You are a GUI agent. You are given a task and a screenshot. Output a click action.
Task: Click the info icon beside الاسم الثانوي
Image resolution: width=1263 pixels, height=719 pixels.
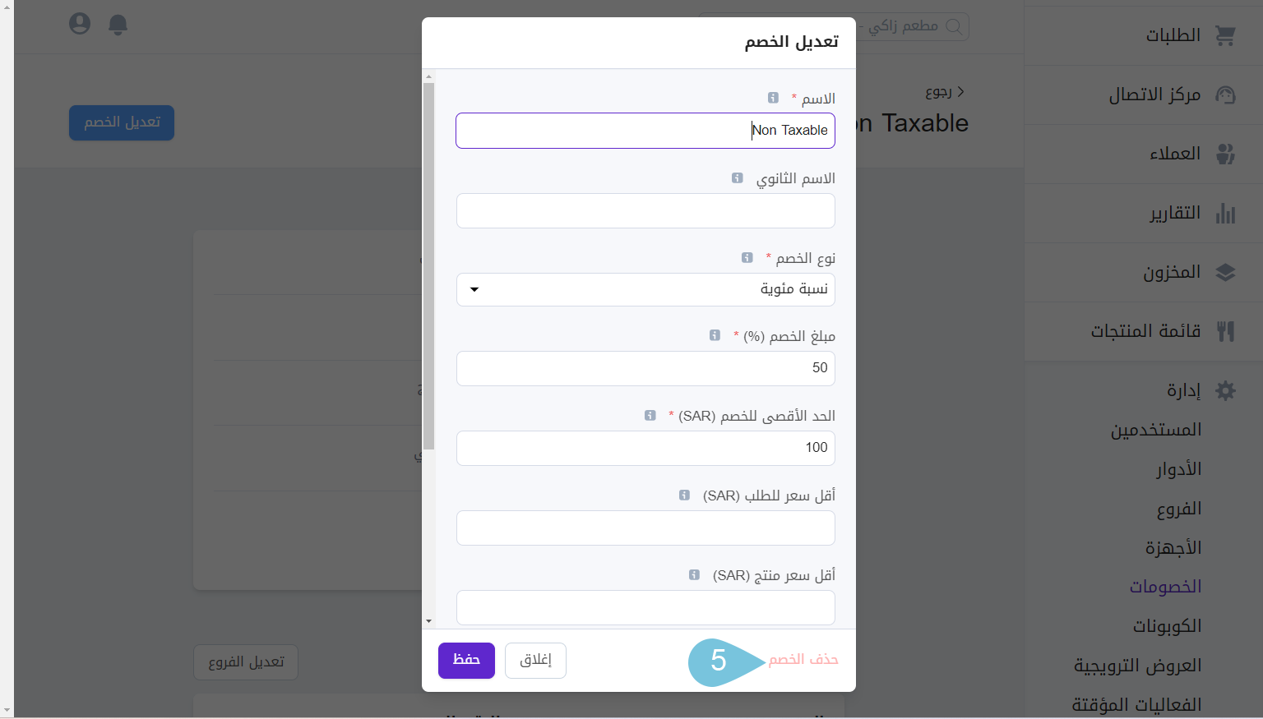[738, 177]
